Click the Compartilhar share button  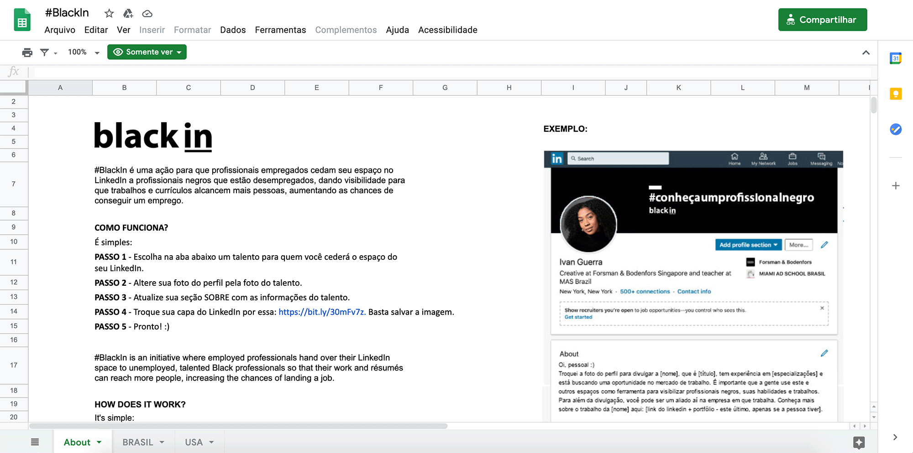click(x=823, y=20)
